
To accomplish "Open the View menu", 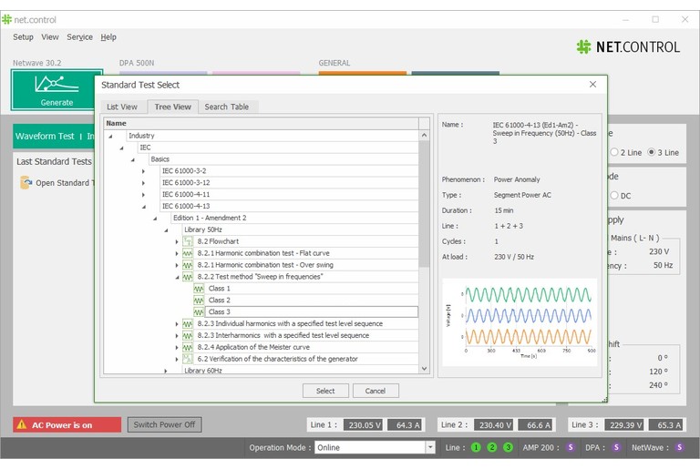I will click(x=50, y=37).
